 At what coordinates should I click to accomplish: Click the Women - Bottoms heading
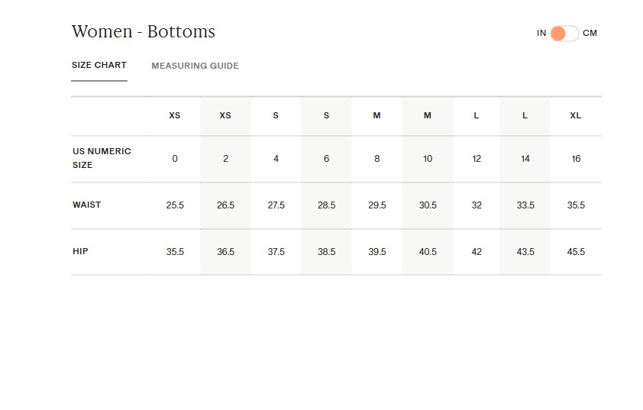click(144, 32)
